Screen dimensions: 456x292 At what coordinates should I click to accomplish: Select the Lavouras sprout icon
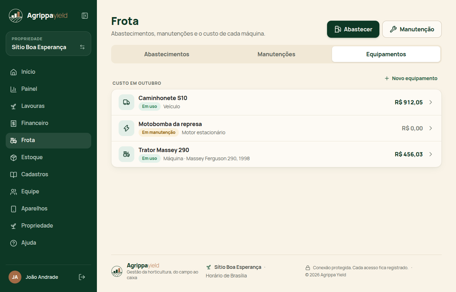pos(14,106)
